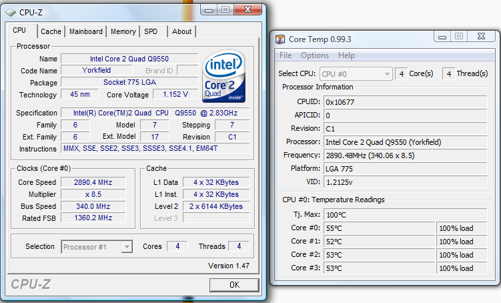Click the Core #1 100% load reading
Screen dimensions: 501x303
point(462,242)
